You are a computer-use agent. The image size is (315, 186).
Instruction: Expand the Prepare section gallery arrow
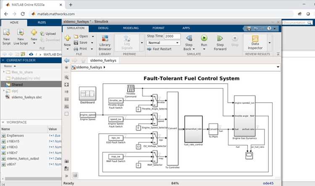142,43
